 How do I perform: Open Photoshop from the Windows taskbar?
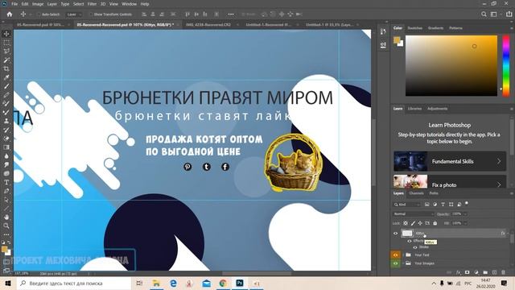pyautogui.click(x=240, y=283)
